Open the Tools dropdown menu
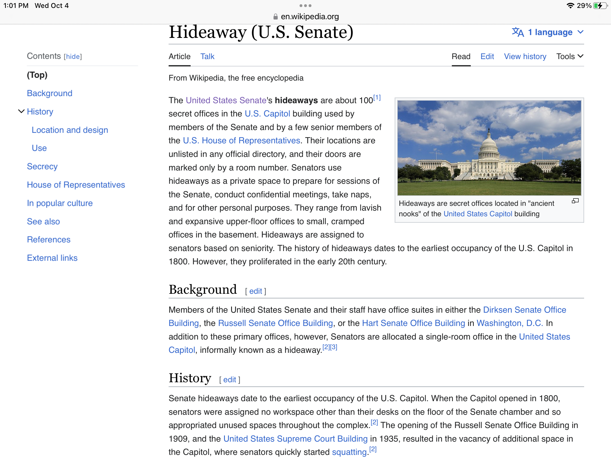Image resolution: width=611 pixels, height=458 pixels. (x=570, y=57)
